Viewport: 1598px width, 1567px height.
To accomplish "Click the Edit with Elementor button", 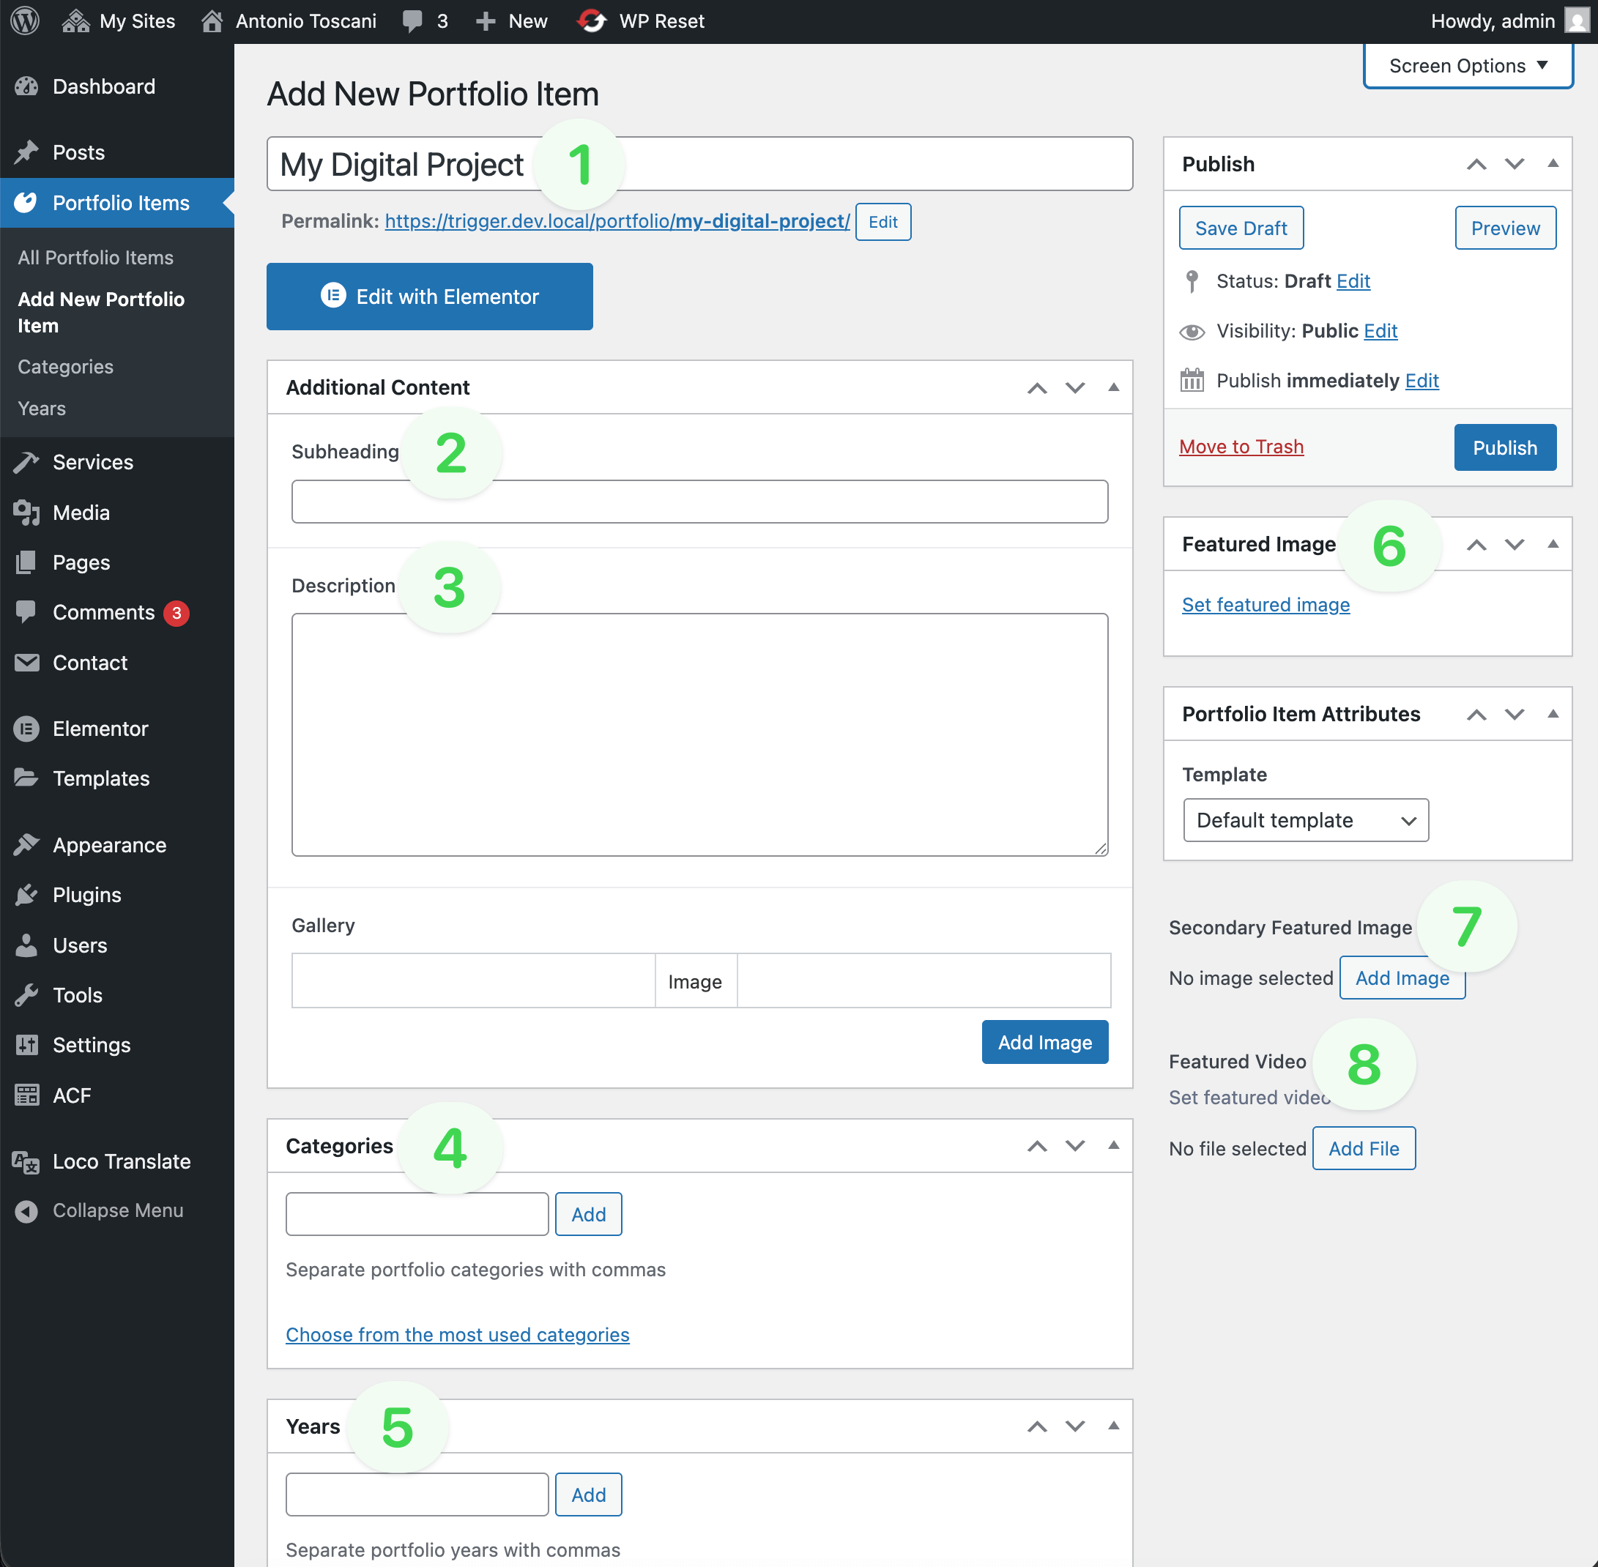I will (429, 297).
